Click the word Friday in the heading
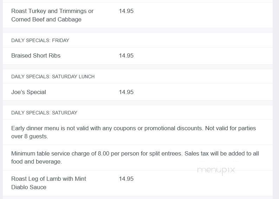This screenshot has height=199, width=279. coord(60,40)
